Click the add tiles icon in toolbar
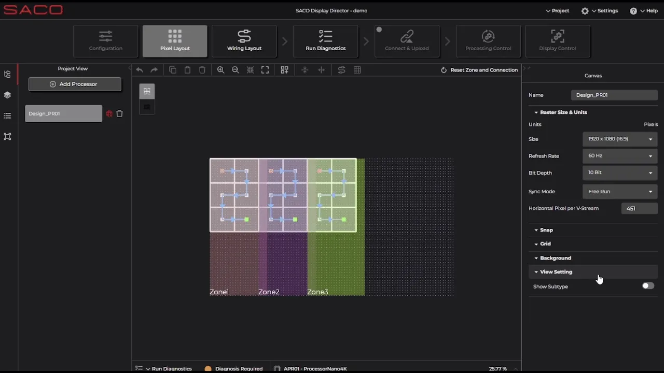664x373 pixels. tap(284, 70)
